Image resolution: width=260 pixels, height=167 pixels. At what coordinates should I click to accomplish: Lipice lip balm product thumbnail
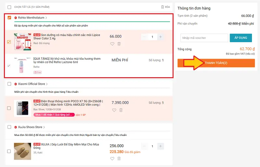pos(22,42)
